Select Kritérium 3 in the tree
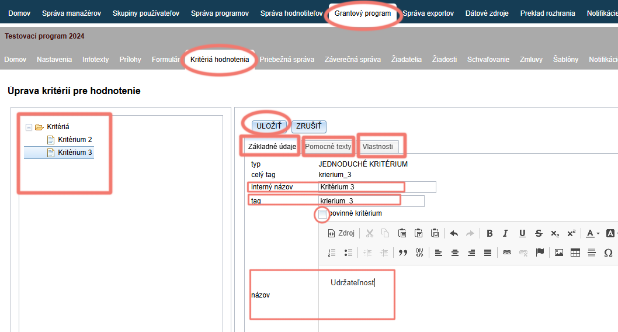Viewport: 618px width, 332px height. (x=75, y=152)
